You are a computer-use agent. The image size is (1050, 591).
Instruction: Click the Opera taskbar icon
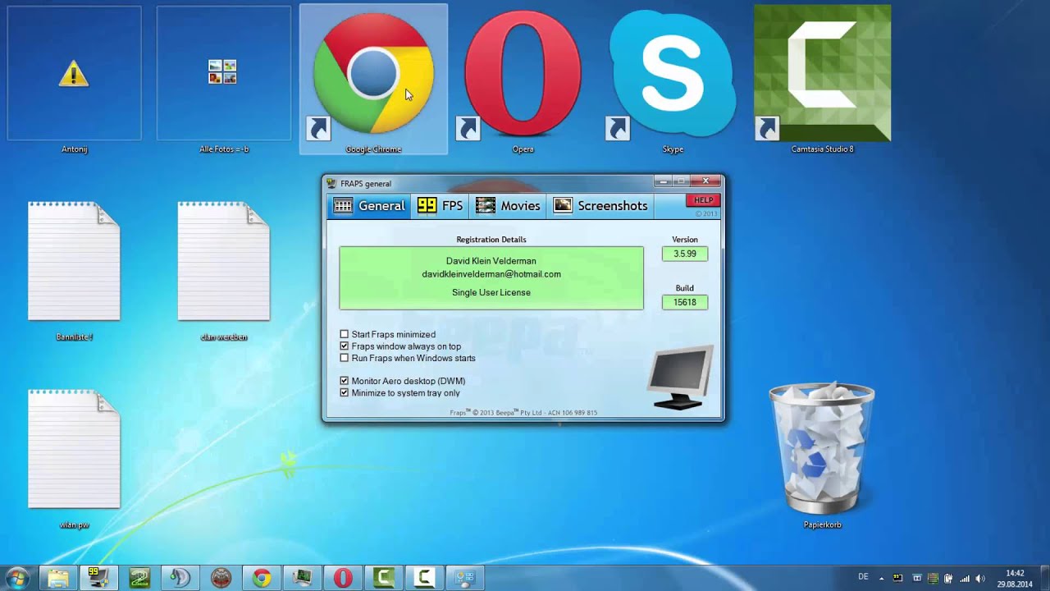click(x=343, y=578)
